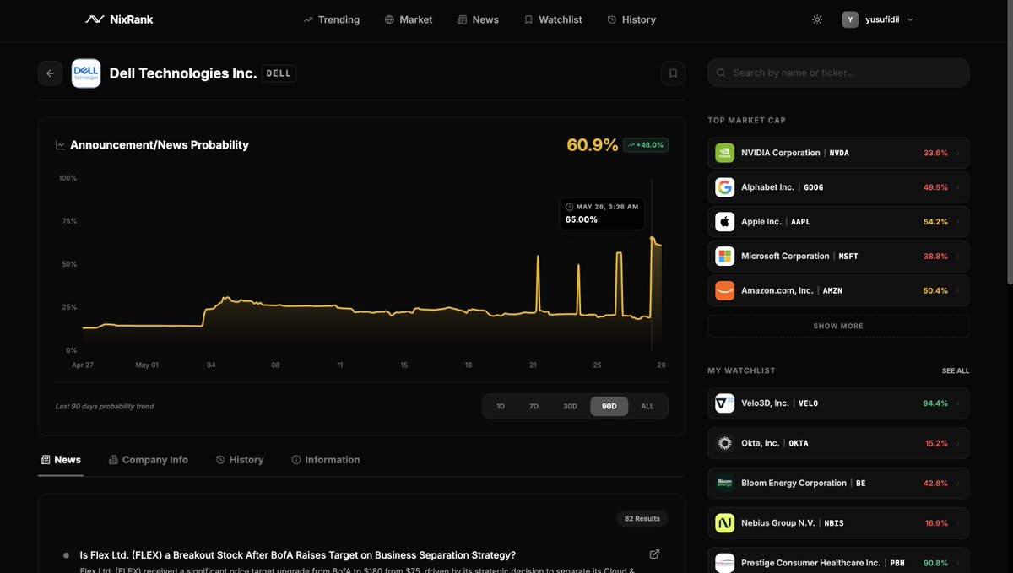Click the May 28 peak on chart
Screen dimensions: 1013x573
652,238
